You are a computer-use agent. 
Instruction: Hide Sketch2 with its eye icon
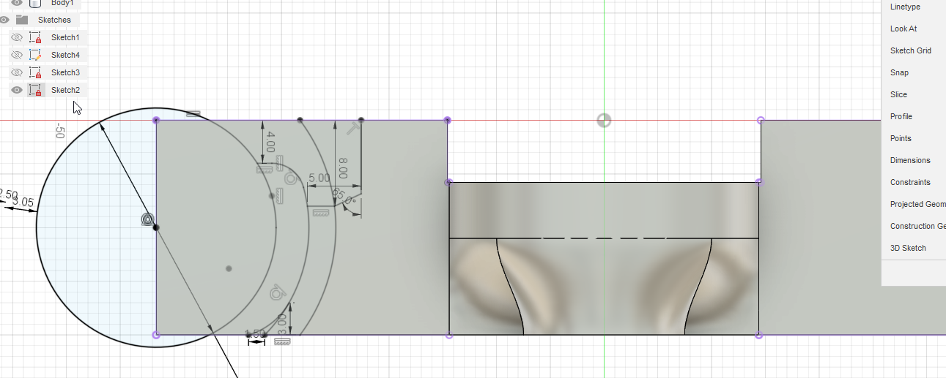[x=17, y=90]
